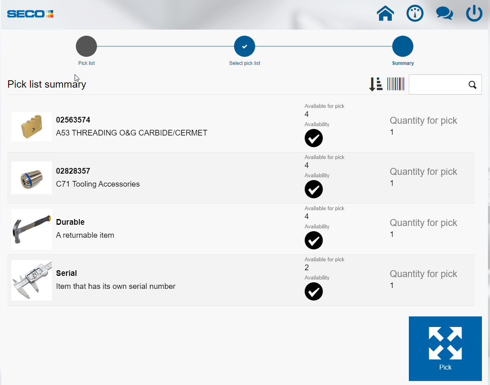
Task: Open the dashboard gauge icon
Action: 415,13
